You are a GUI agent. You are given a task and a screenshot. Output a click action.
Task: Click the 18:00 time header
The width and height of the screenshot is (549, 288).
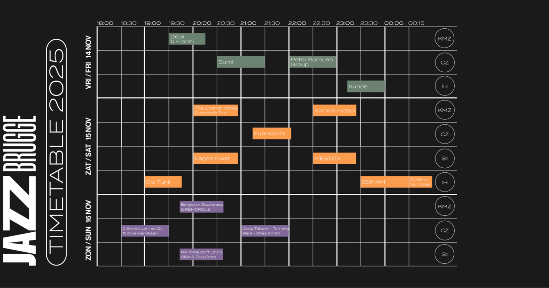point(105,23)
